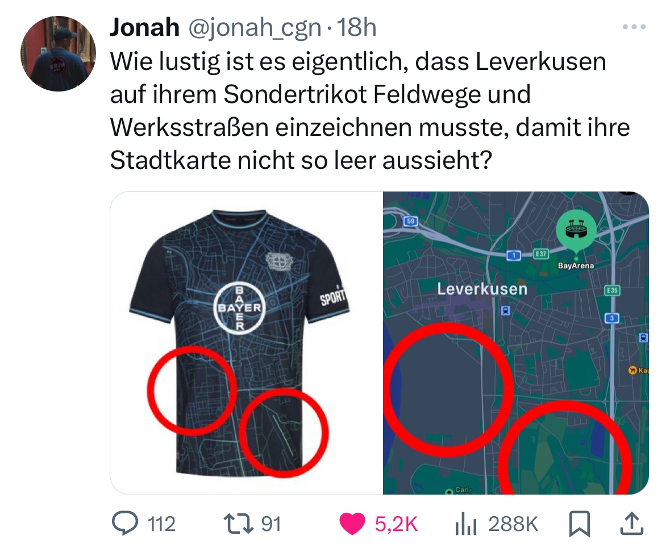This screenshot has width=670, height=548.
Task: Click the 18h timestamp
Action: coord(356,27)
